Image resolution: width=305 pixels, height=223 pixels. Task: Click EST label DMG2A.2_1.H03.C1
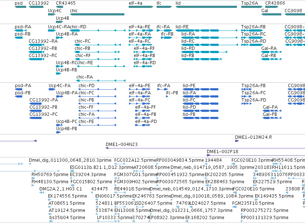(61, 189)
